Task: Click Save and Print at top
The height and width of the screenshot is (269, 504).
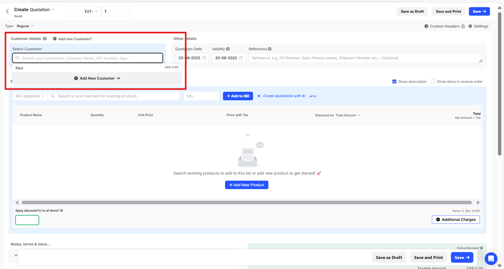Action: (448, 11)
